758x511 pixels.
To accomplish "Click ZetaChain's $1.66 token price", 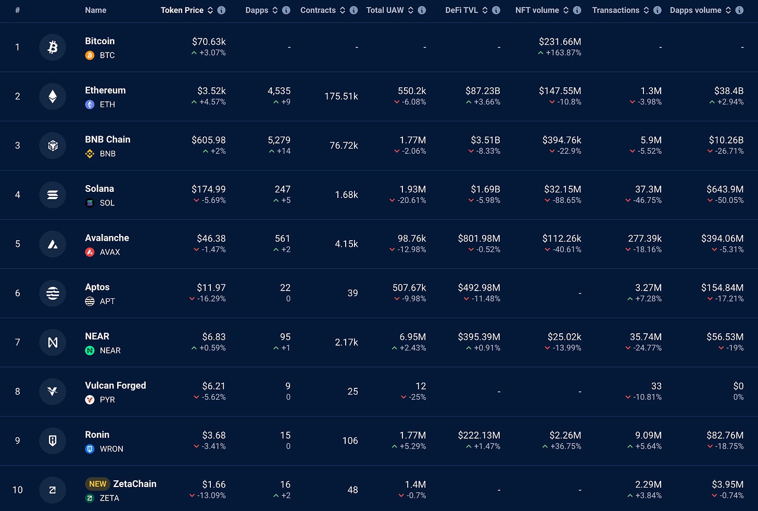I will click(x=214, y=484).
